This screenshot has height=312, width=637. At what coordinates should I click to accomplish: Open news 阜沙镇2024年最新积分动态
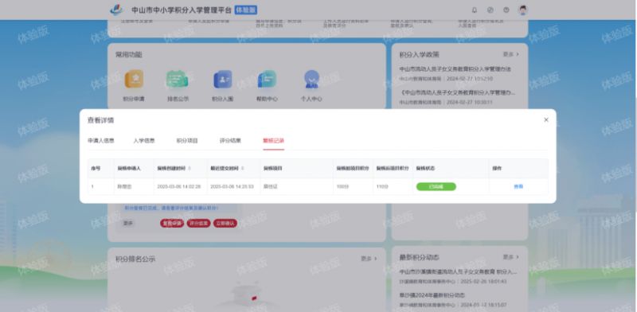tap(432, 295)
